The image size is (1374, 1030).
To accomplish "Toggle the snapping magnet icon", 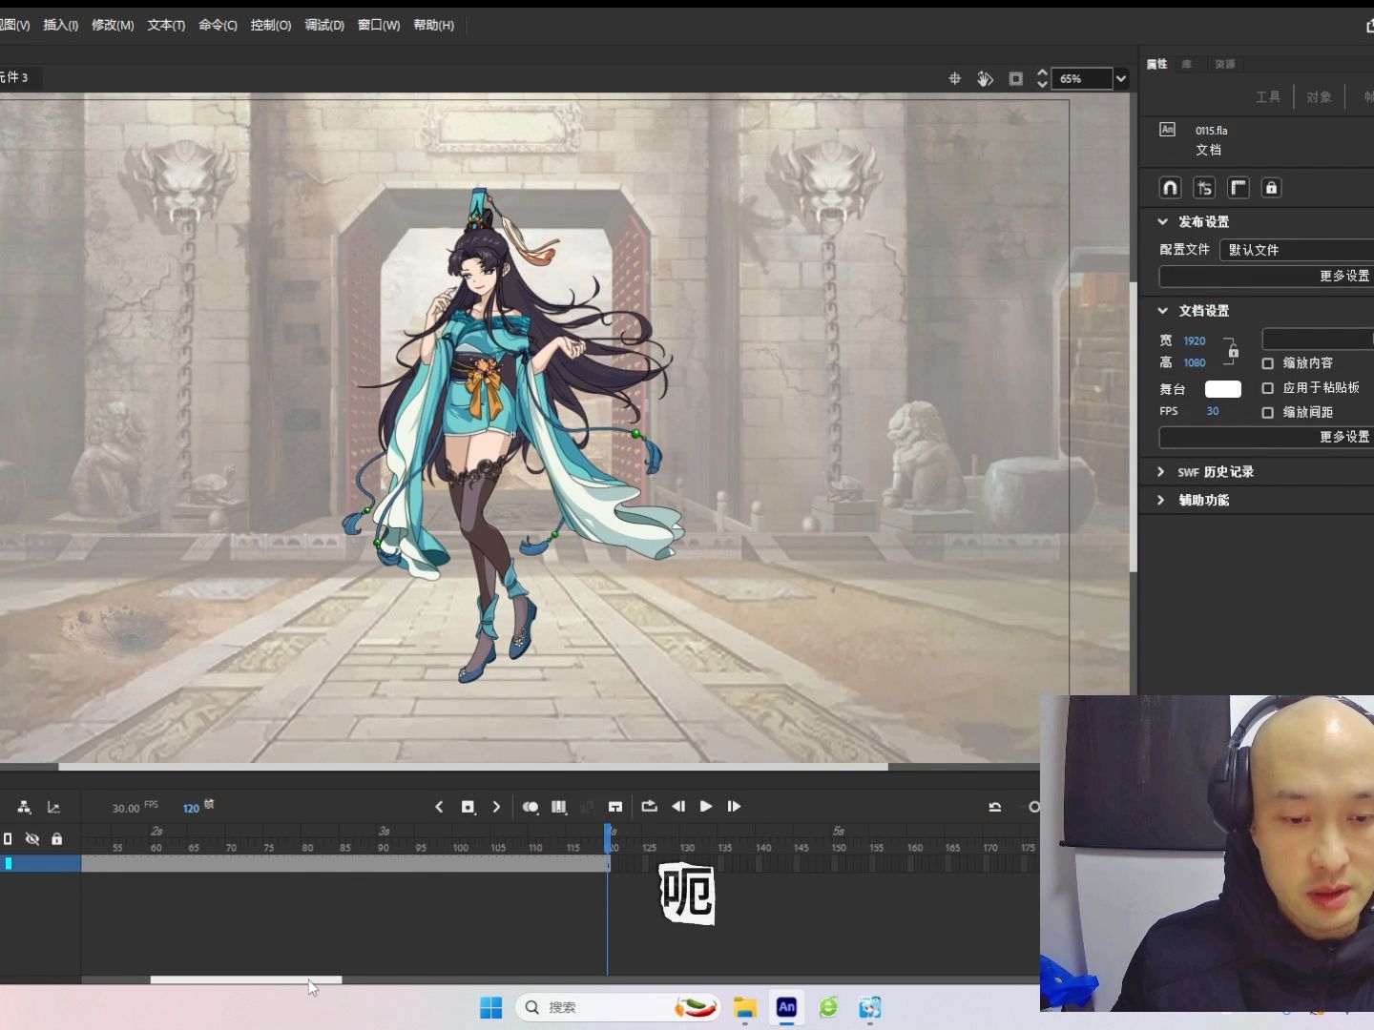I will [1171, 188].
